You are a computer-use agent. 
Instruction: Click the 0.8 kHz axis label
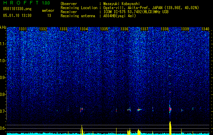coord(3,94)
